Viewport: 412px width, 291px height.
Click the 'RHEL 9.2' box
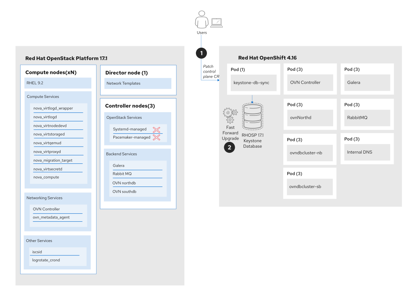tap(58, 83)
